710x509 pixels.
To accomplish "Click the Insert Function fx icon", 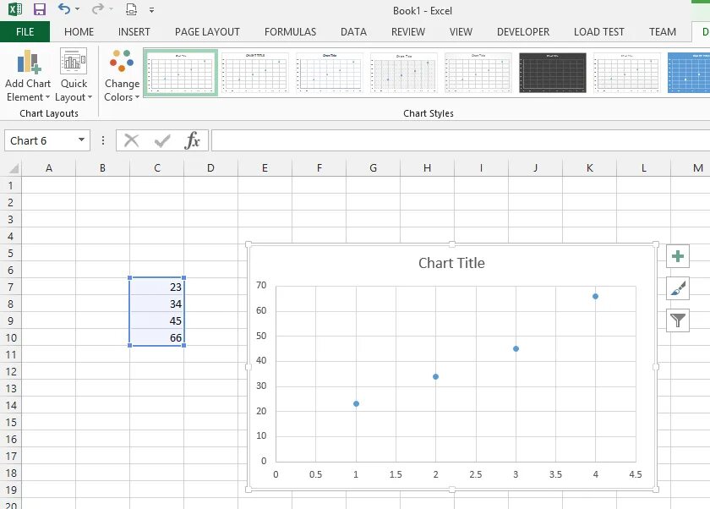I will (193, 140).
